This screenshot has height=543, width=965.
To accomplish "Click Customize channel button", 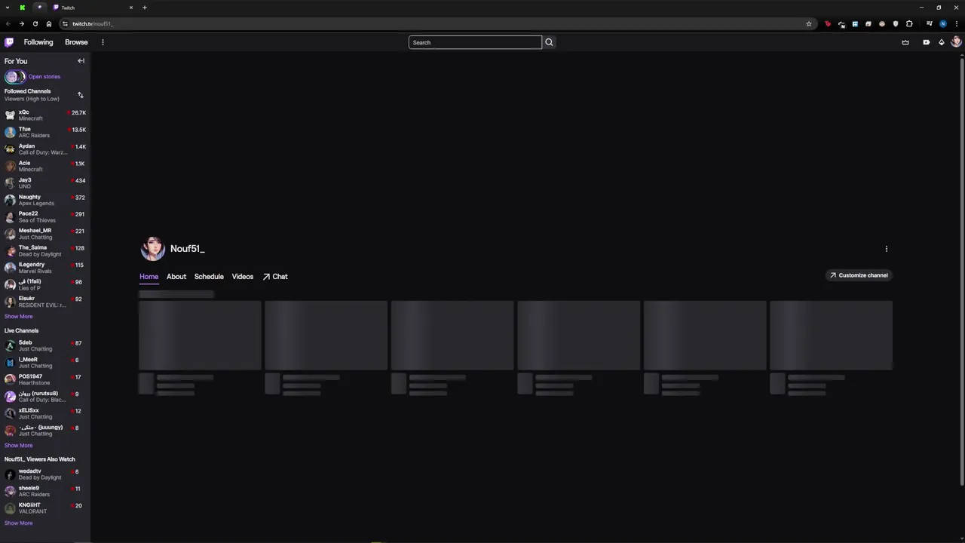I will coord(858,275).
